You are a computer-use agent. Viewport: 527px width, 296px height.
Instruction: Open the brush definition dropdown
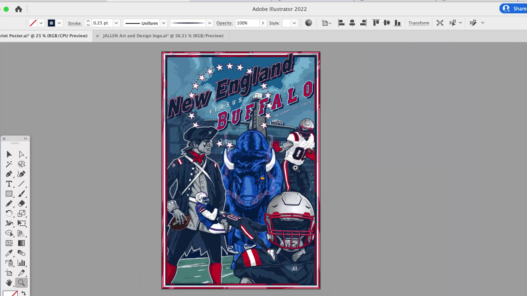(x=210, y=23)
